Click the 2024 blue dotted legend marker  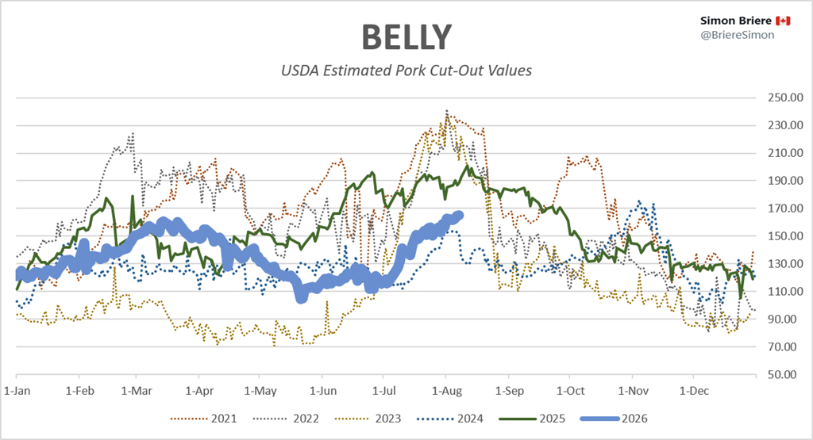tap(436, 419)
